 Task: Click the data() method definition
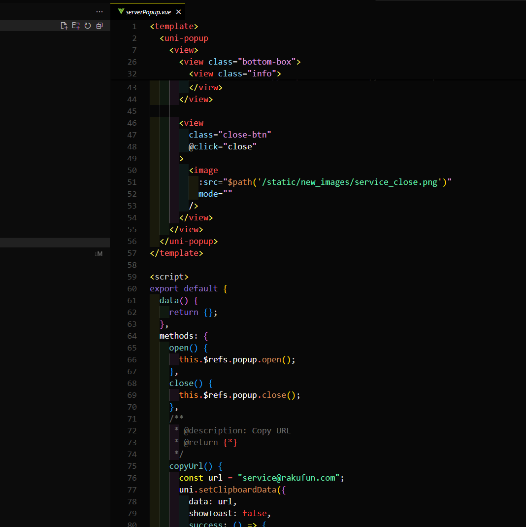[x=179, y=300]
